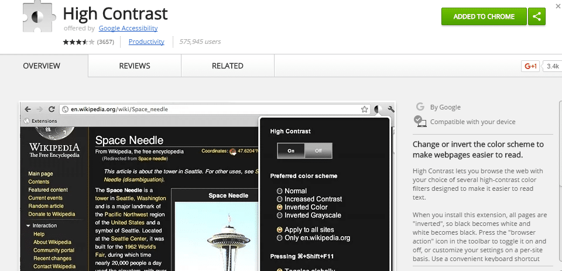Click the green share icon button
The height and width of the screenshot is (271, 562).
[x=537, y=16]
